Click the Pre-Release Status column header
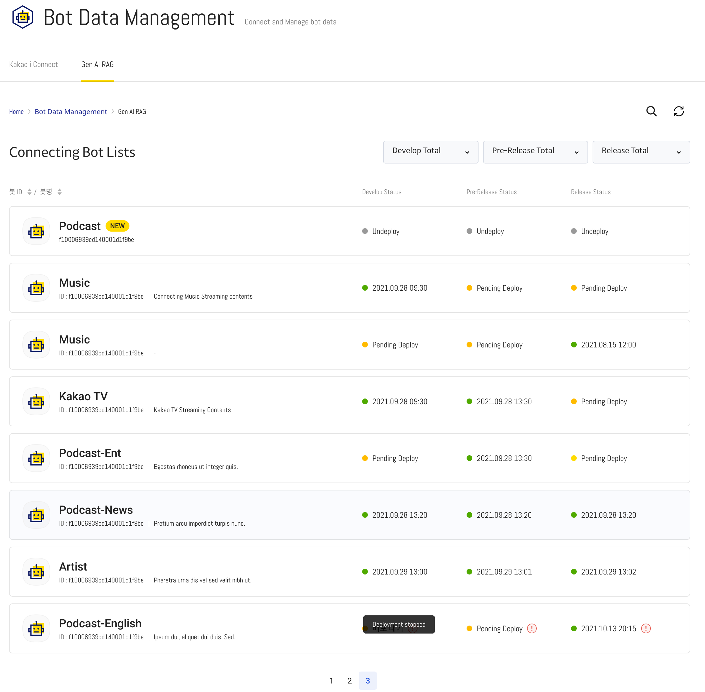Image resolution: width=705 pixels, height=692 pixels. coord(491,192)
